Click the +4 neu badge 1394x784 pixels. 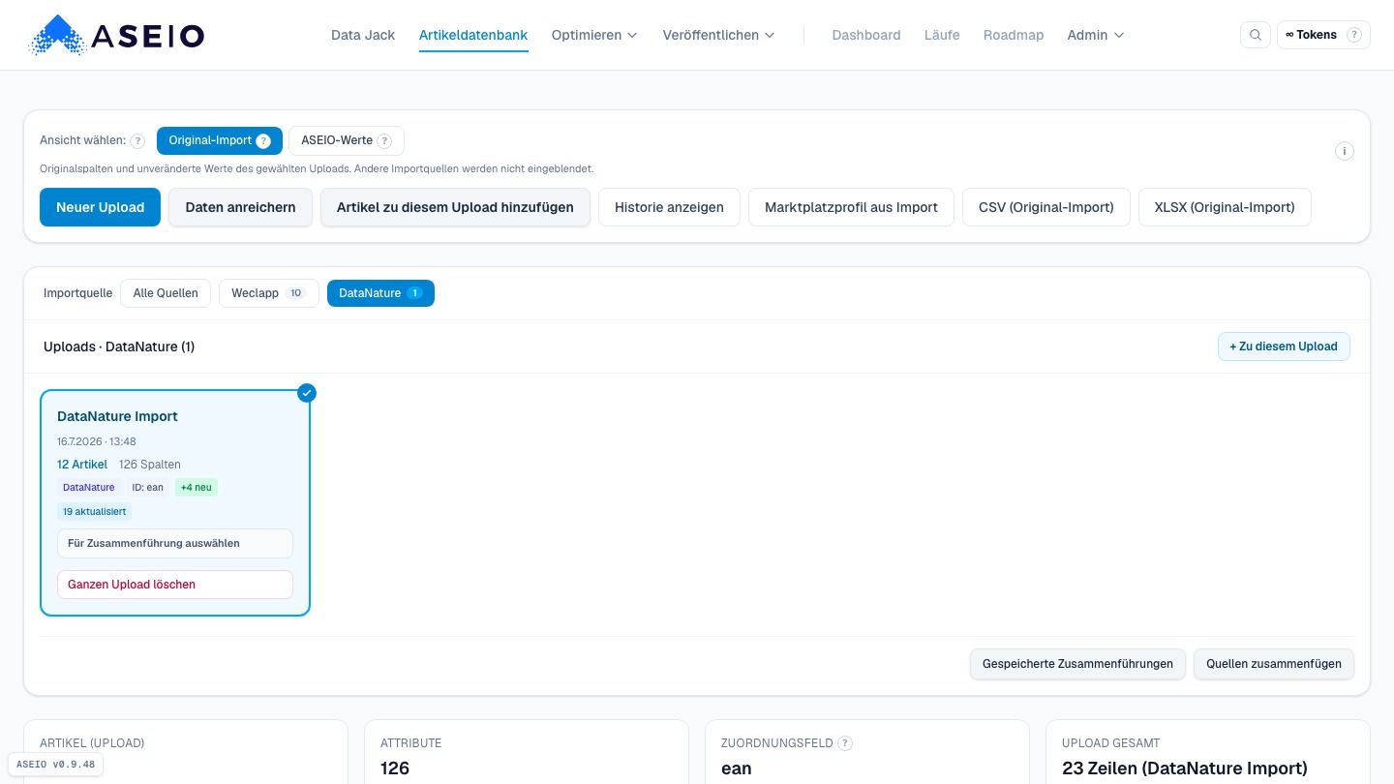coord(196,488)
